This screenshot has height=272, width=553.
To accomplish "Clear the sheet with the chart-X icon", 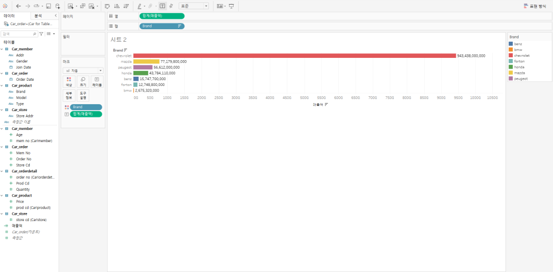I will (x=92, y=6).
